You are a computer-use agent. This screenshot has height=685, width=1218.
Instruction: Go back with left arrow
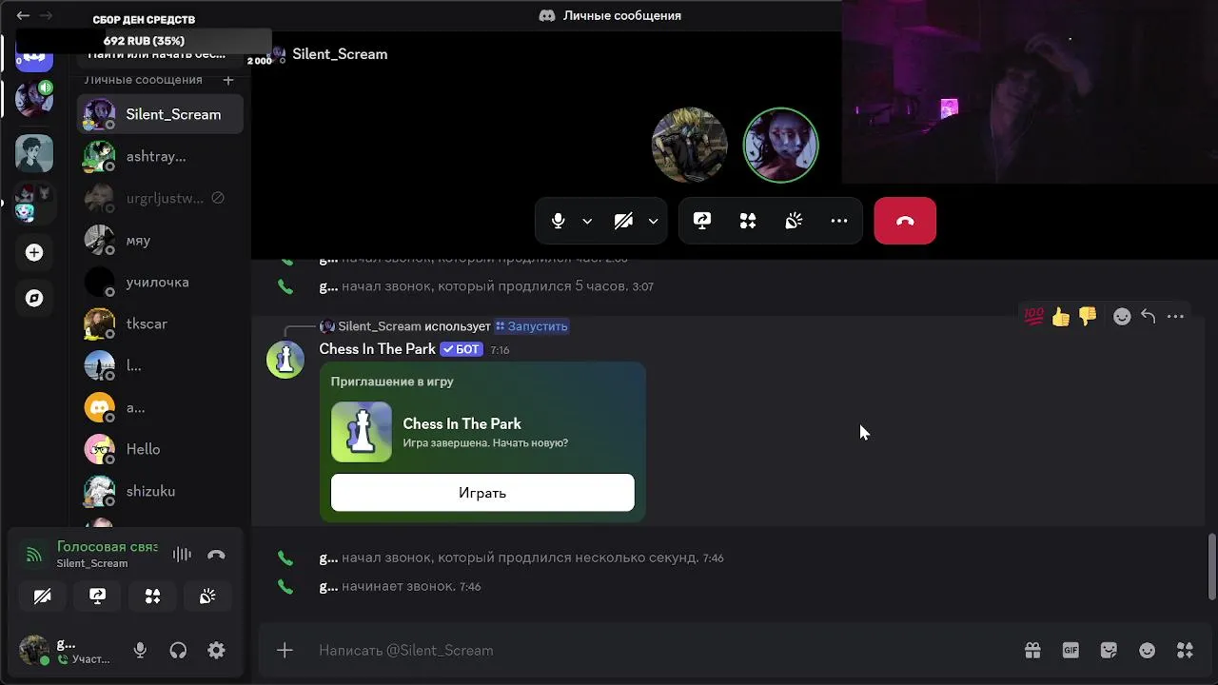23,15
